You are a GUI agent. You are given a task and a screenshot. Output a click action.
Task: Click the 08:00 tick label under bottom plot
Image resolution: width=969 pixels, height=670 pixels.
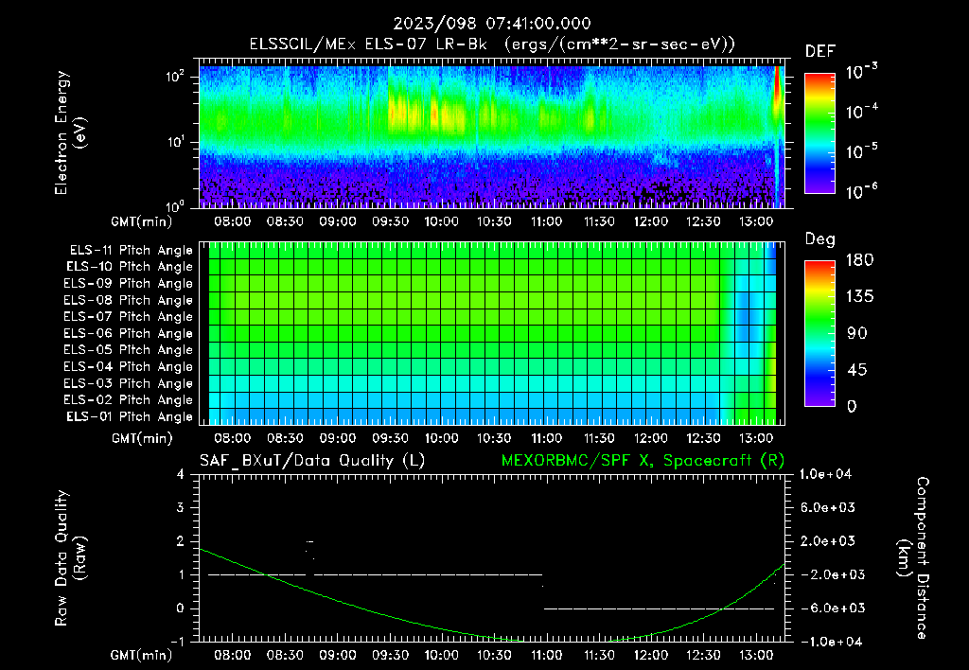pos(233,655)
